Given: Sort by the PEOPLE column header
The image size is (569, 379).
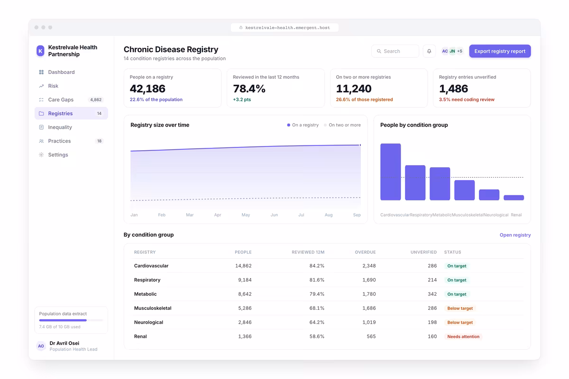Looking at the screenshot, I should 243,252.
